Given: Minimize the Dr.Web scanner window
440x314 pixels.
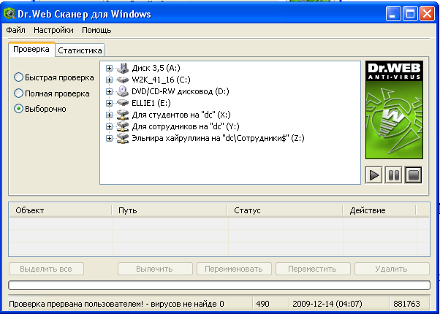Looking at the screenshot, I should 393,14.
